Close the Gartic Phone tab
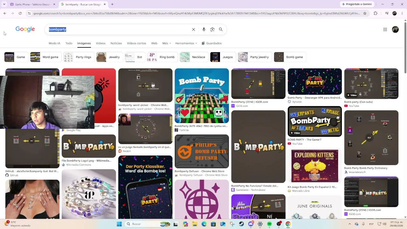 click(54, 4)
